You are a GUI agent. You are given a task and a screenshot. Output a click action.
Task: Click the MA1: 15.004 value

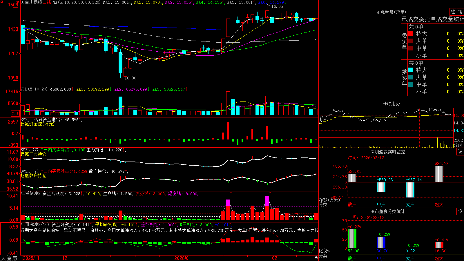pos(117,2)
